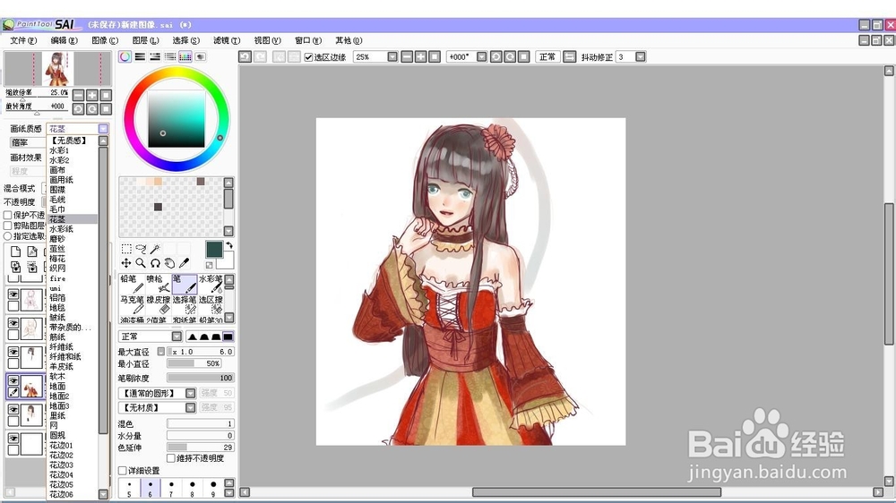
Task: Toggle the swatches panel icon
Action: point(185,56)
